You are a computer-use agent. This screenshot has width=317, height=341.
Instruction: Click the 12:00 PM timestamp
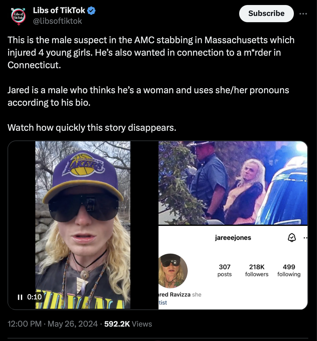coord(25,324)
